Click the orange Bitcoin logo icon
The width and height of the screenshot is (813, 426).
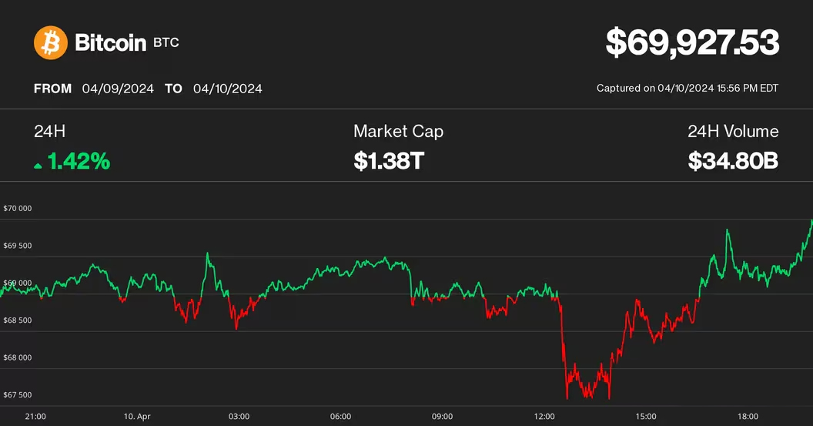point(51,42)
